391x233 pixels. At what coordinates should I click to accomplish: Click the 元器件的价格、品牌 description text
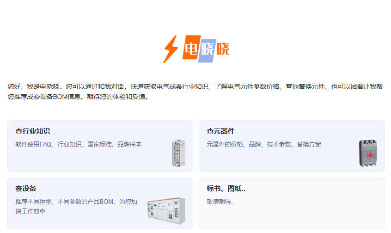(x=264, y=144)
